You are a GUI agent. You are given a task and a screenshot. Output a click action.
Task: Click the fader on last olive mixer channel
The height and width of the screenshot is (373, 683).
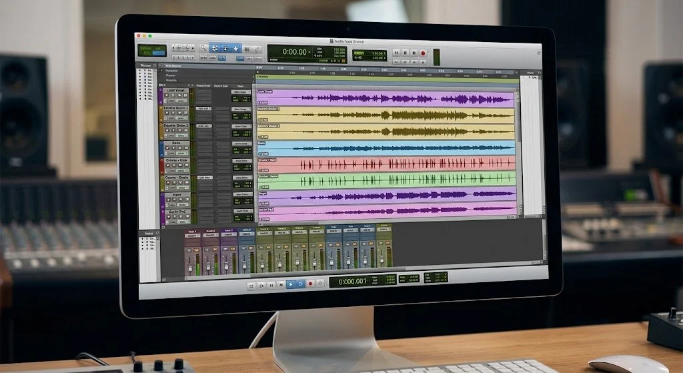382,258
